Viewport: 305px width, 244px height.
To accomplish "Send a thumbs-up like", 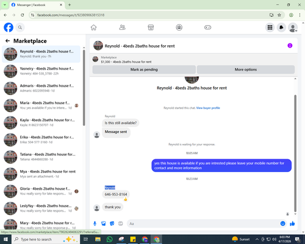I will 292,224.
